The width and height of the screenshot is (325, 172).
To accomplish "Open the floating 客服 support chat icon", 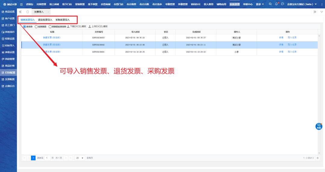I will pos(319,126).
